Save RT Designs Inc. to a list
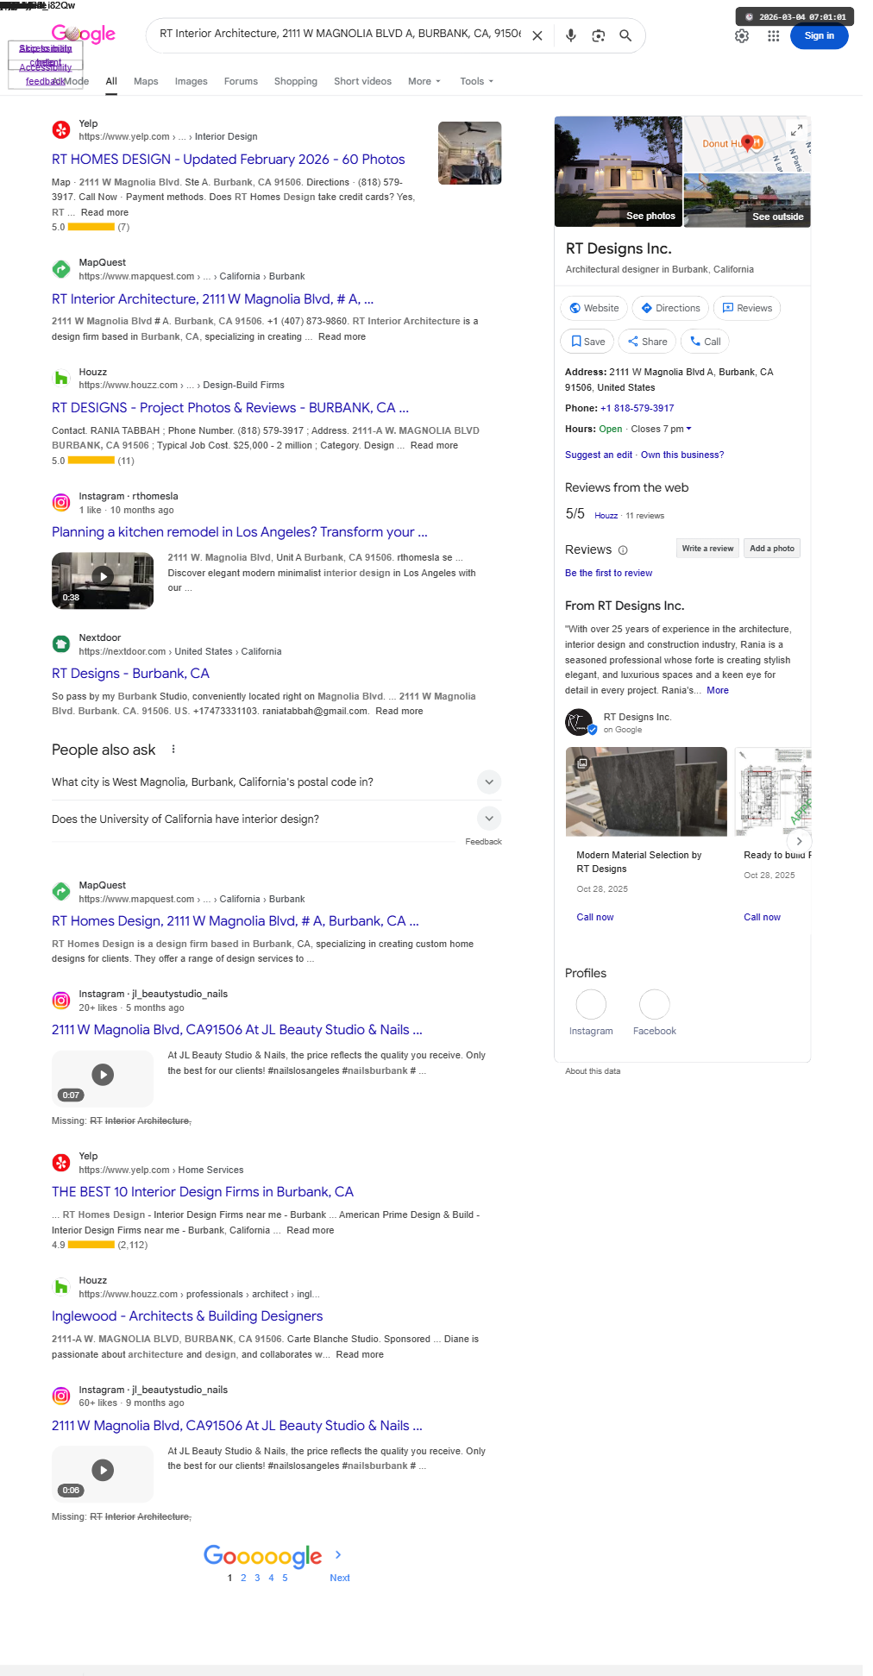 click(587, 342)
